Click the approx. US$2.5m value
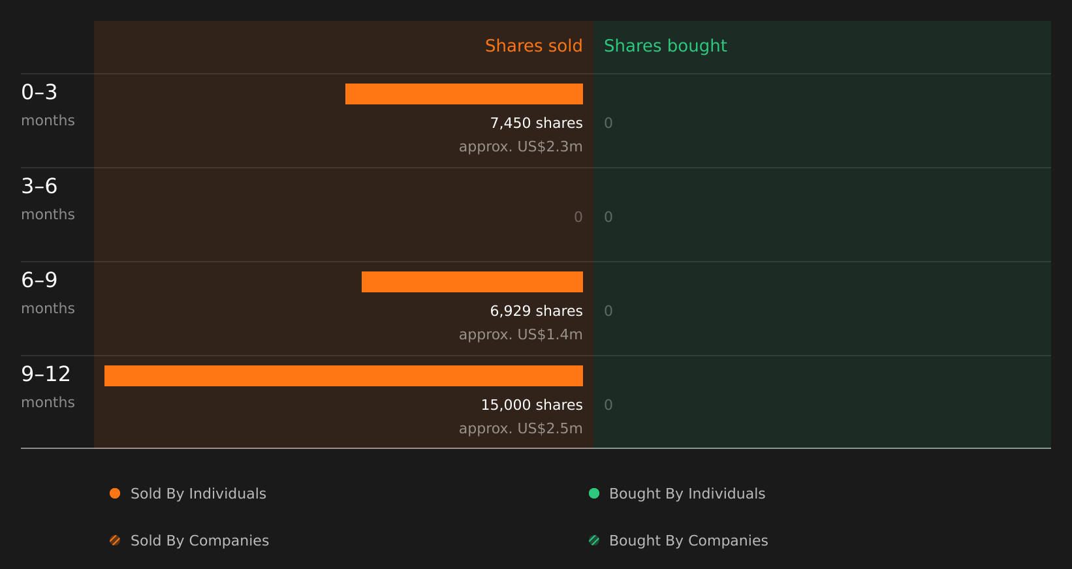The width and height of the screenshot is (1072, 569). click(520, 429)
